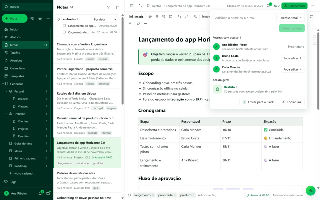Click the link icon in the toolbar

pyautogui.click(x=139, y=23)
